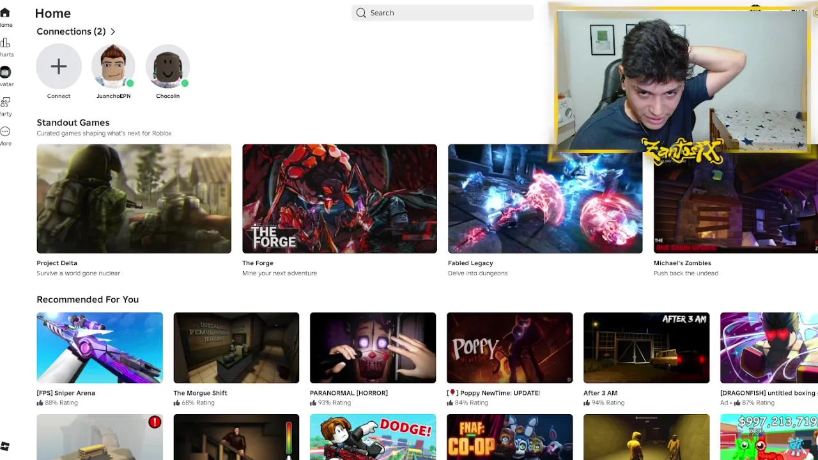Click Michael's Zombies title text
This screenshot has width=818, height=460.
682,263
